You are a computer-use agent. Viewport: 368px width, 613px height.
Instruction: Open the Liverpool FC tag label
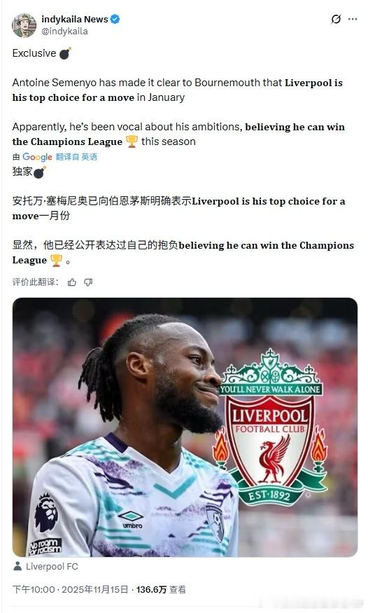tap(52, 566)
